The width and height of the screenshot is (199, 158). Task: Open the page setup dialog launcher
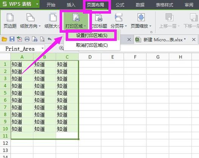(151, 32)
